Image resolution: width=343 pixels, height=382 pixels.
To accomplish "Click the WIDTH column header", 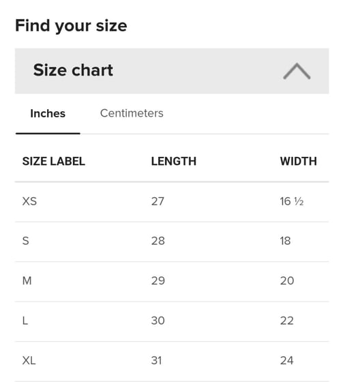I will (x=299, y=161).
